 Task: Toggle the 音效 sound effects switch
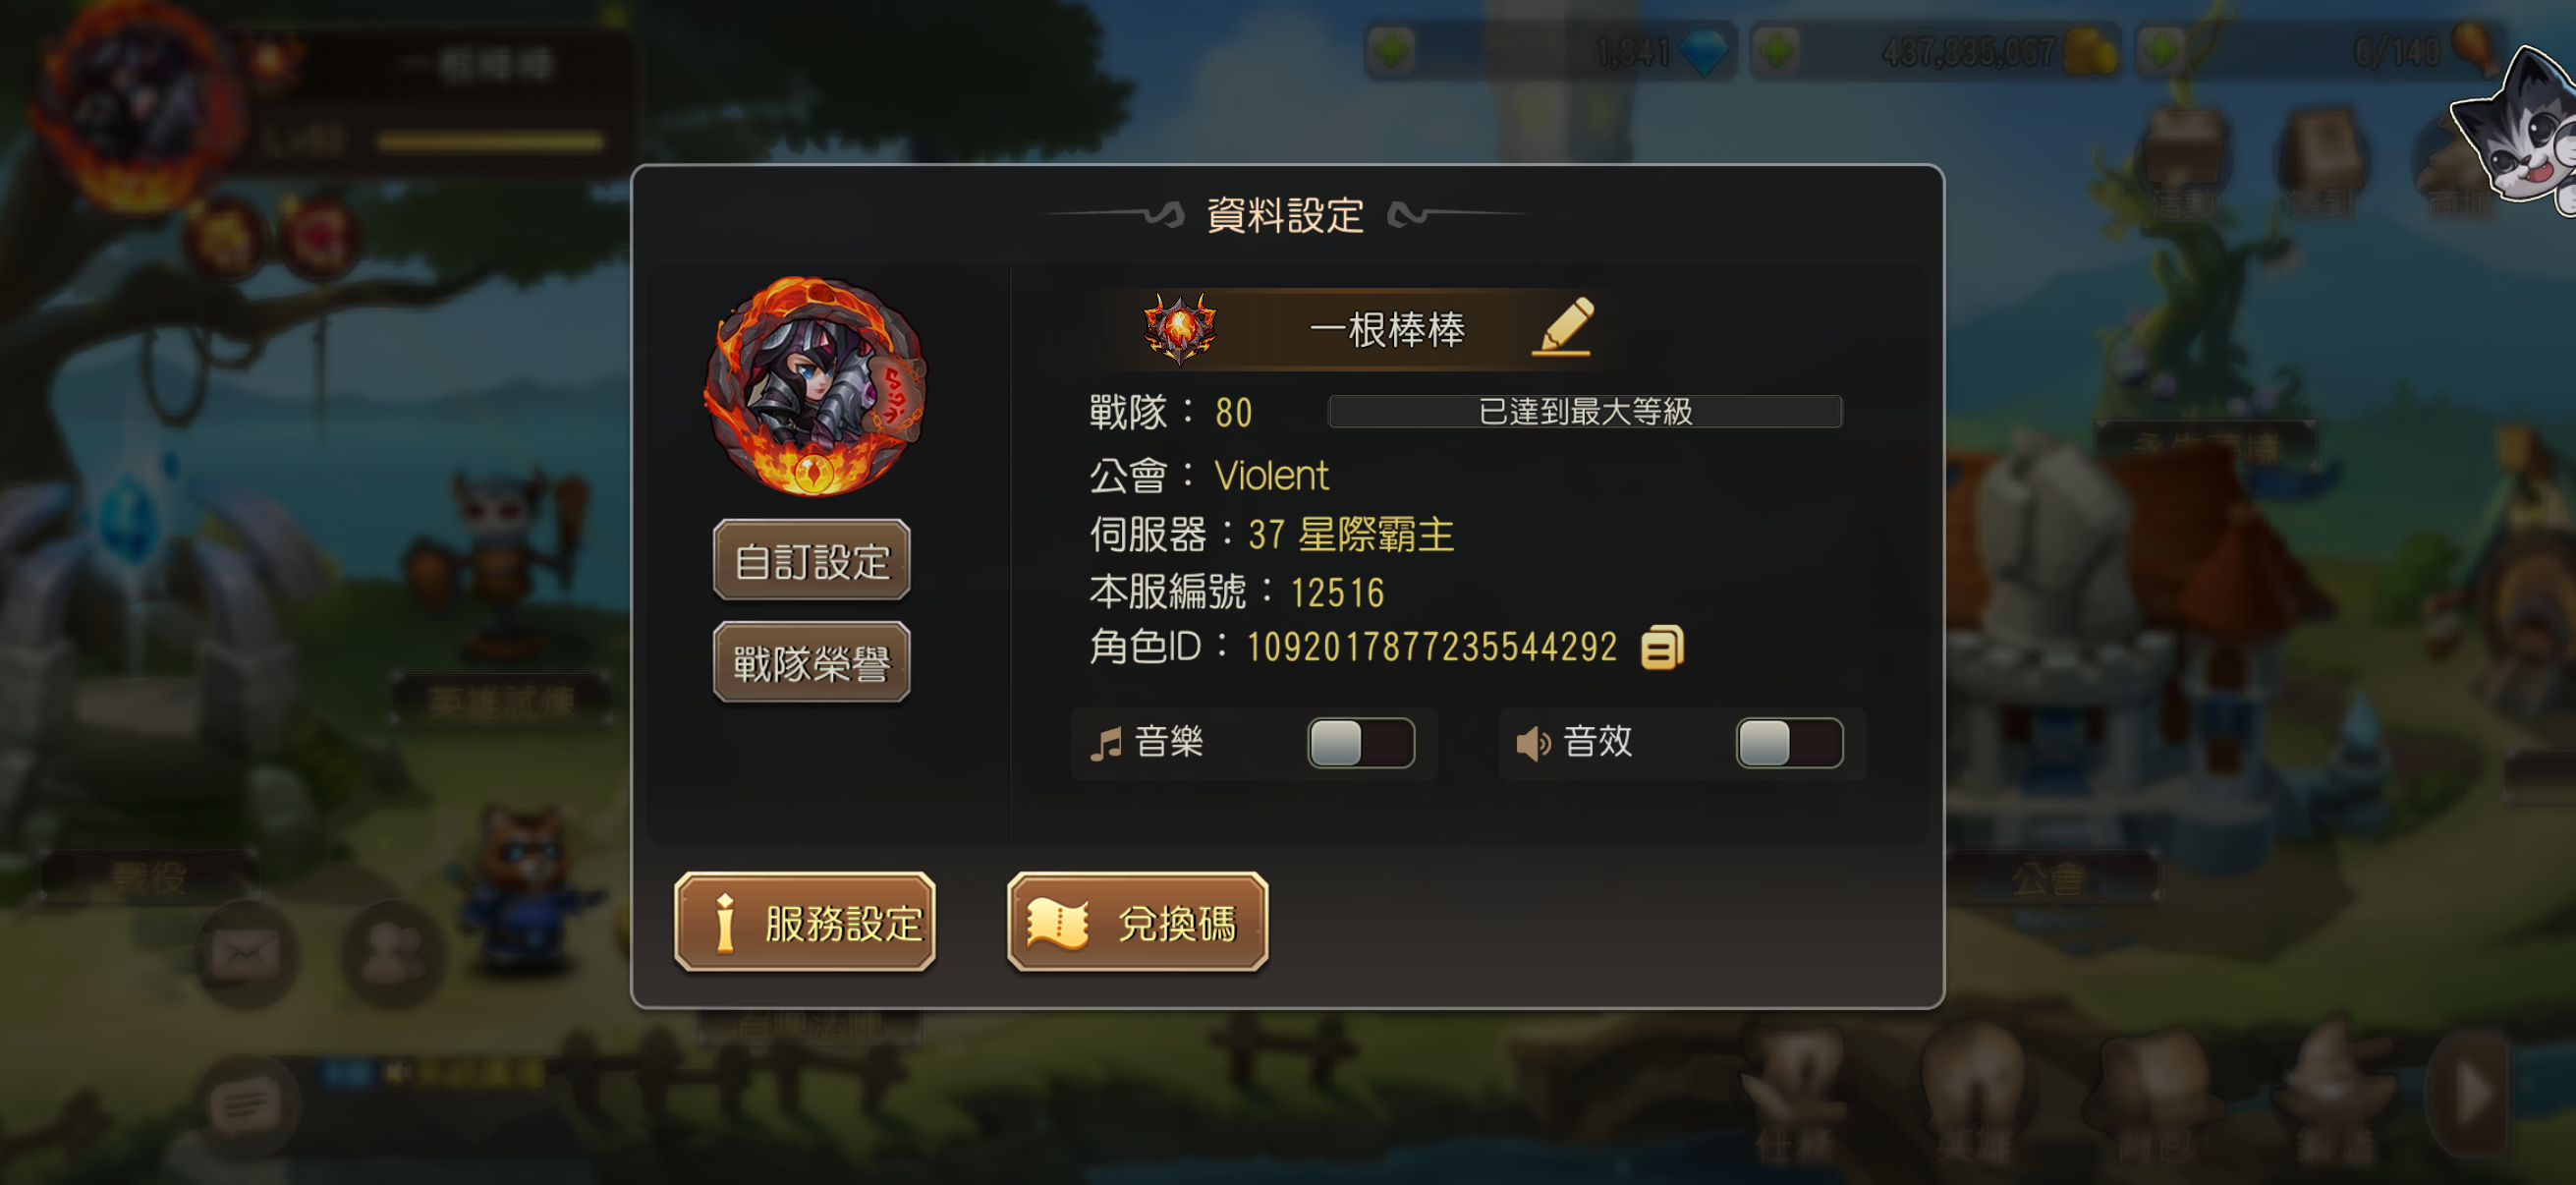coord(1789,743)
